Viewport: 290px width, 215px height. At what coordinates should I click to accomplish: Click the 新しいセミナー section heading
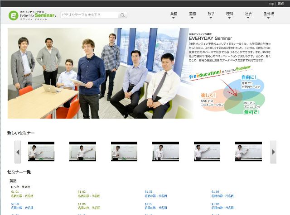point(21,133)
